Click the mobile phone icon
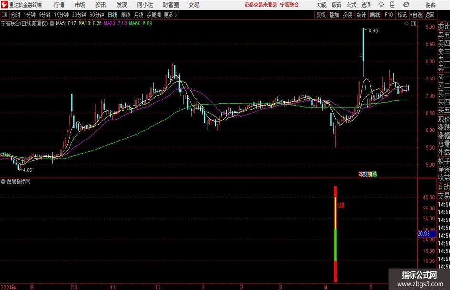This screenshot has width=450, height=290. point(392,5)
